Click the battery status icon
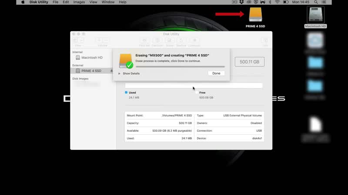348x195 pixels. (x=286, y=2)
